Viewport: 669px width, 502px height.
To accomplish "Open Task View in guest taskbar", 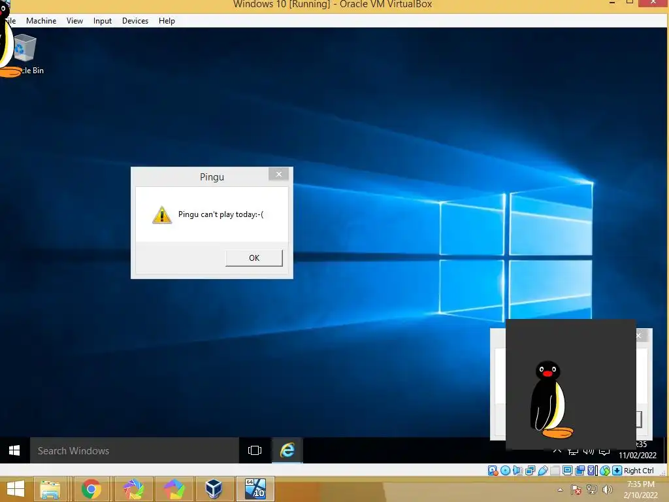I will (255, 450).
